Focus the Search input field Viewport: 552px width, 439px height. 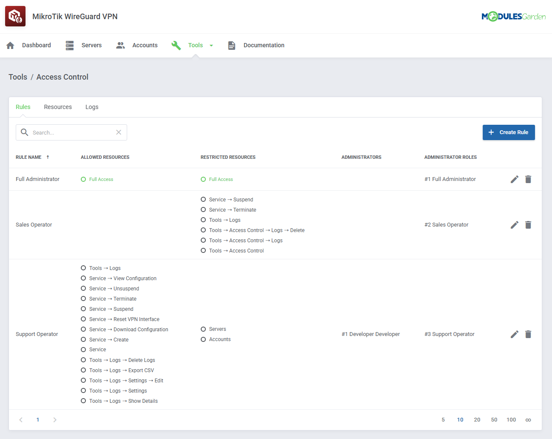71,132
